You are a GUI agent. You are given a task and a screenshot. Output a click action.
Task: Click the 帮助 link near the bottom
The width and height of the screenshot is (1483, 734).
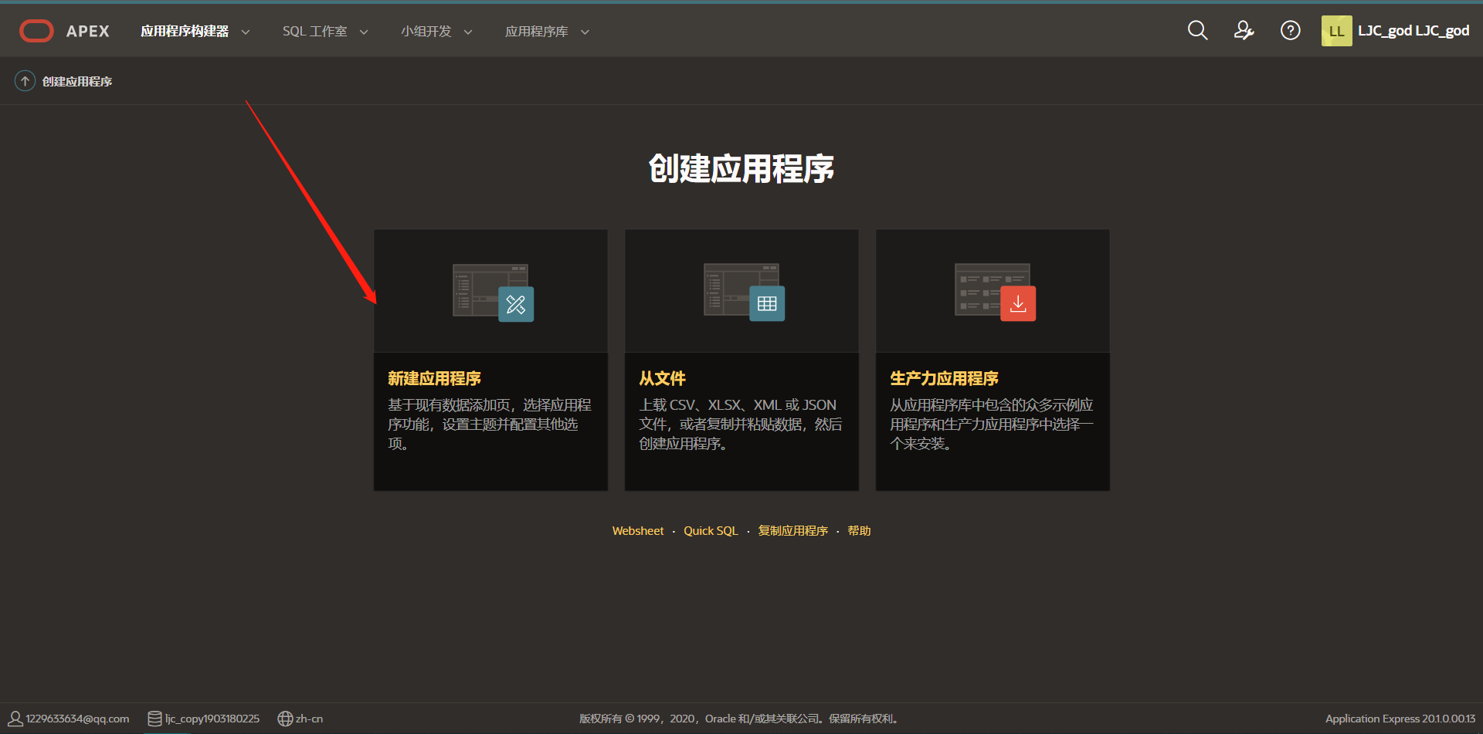[x=857, y=530]
